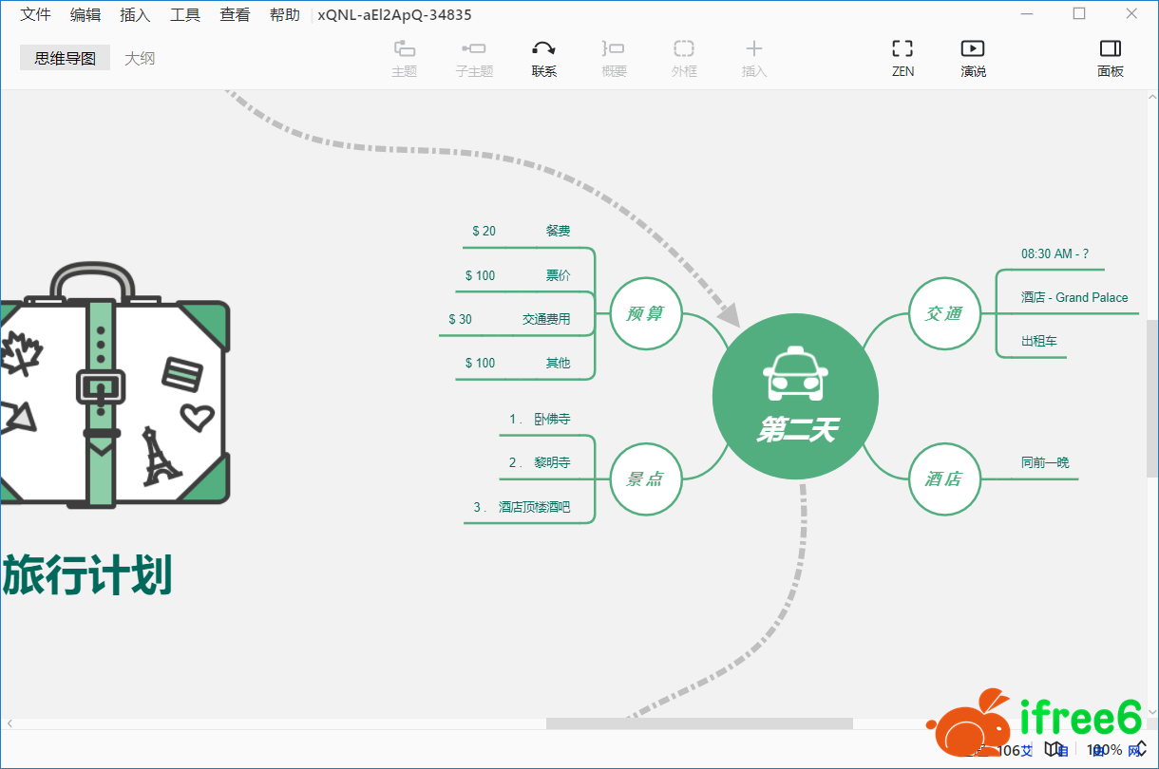Click the Boundary (外框) toolbar icon
1159x769 pixels.
684,49
